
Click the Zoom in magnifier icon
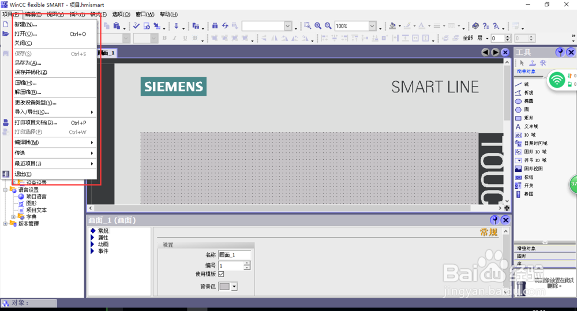tap(317, 26)
